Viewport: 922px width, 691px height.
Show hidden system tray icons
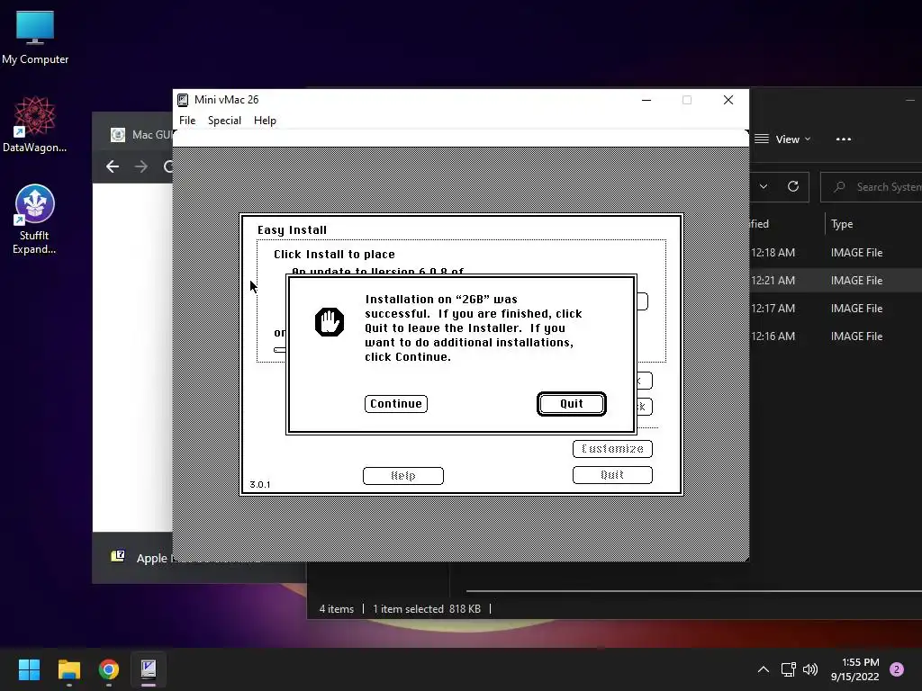tap(764, 669)
